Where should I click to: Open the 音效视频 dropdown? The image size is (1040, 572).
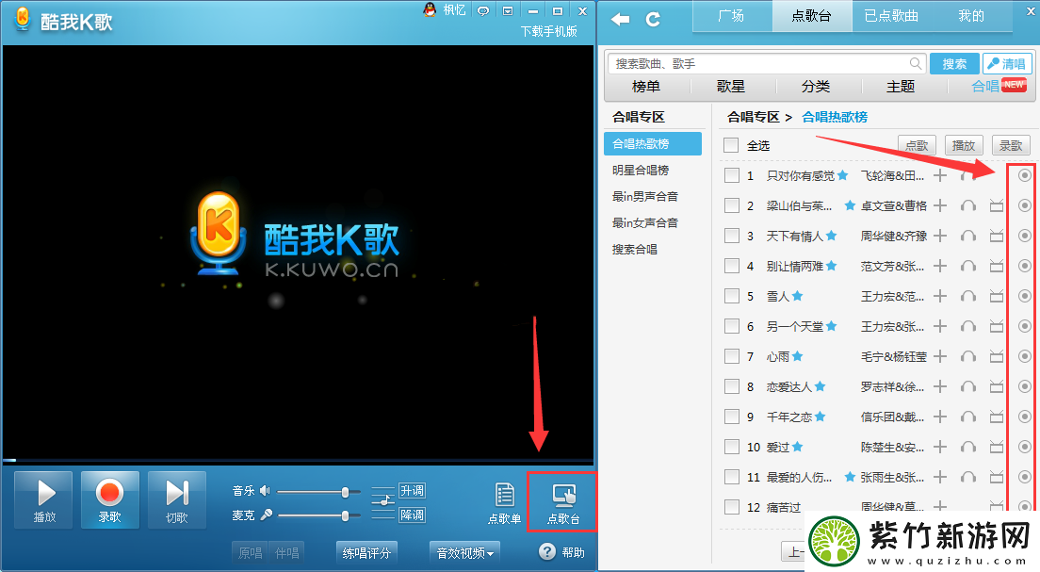(x=465, y=552)
